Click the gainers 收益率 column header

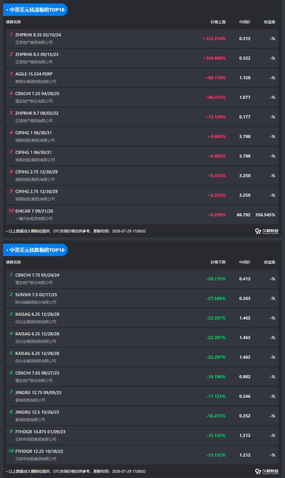click(269, 22)
